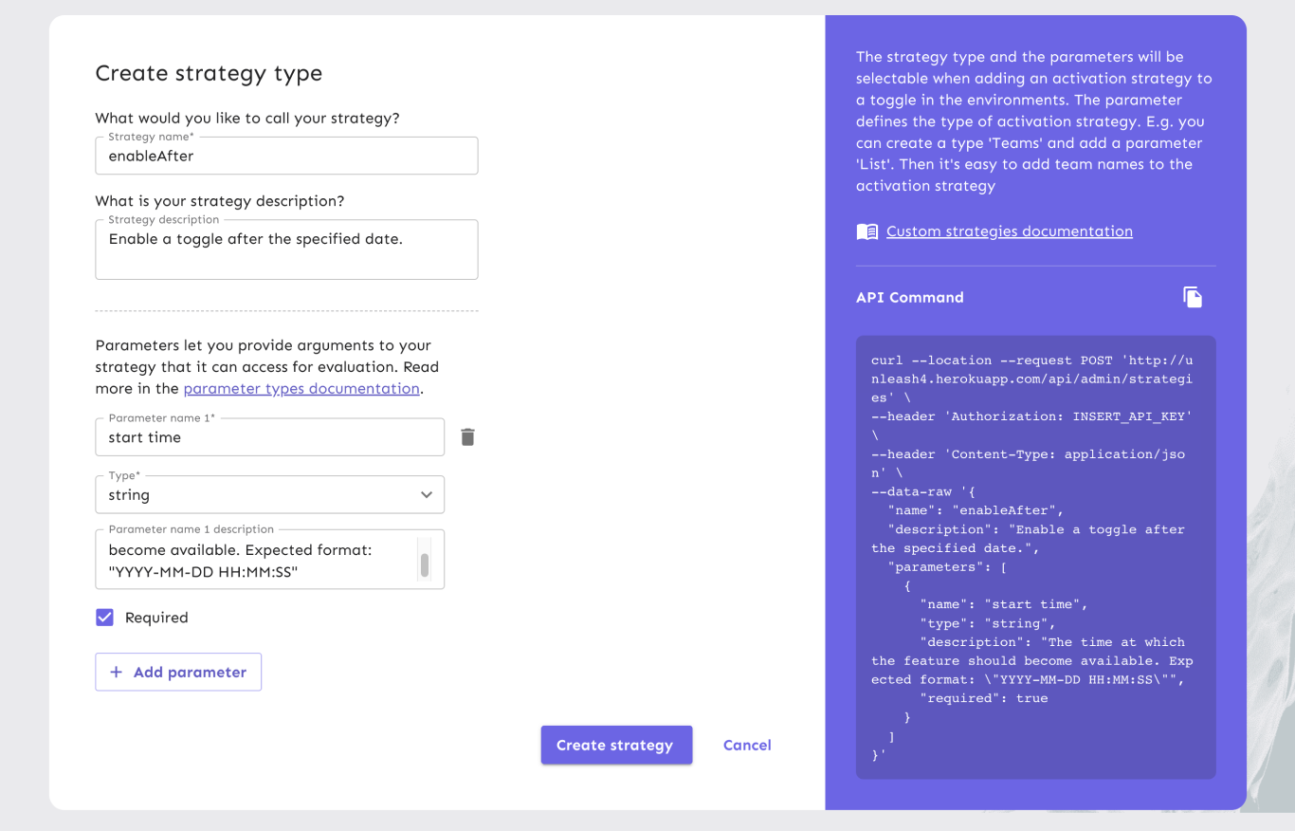Click the book icon beside Custom strategies documentation

pos(866,231)
